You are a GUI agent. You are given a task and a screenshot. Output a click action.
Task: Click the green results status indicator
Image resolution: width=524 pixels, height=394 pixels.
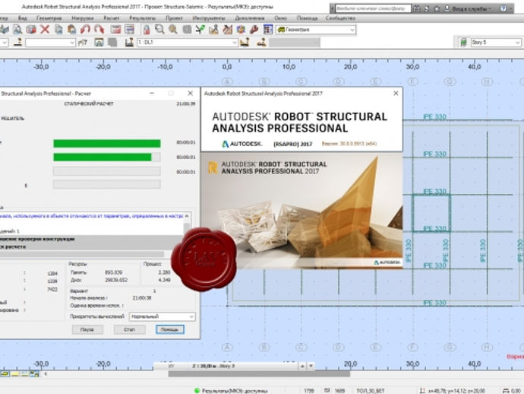click(197, 390)
